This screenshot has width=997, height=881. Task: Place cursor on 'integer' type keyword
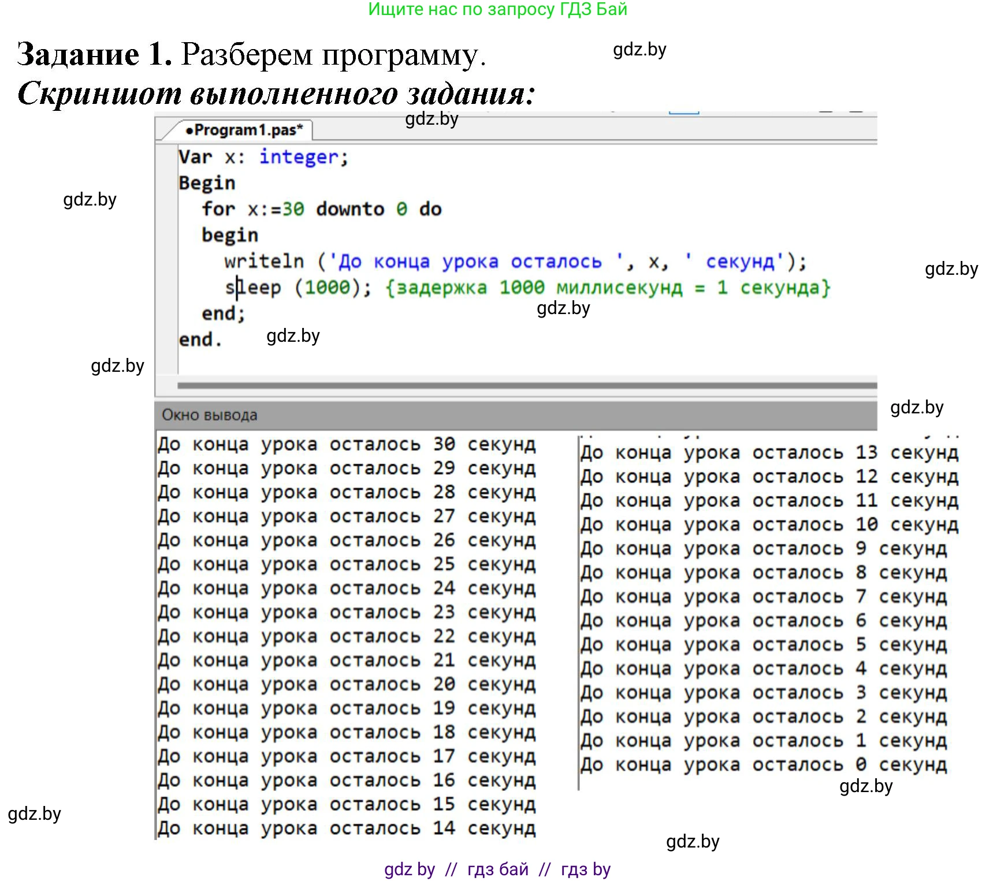point(298,157)
